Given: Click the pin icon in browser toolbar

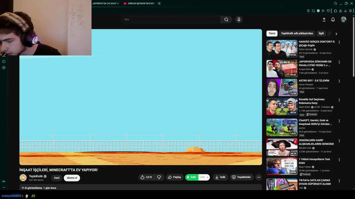Looking at the screenshot, I should coord(308,11).
